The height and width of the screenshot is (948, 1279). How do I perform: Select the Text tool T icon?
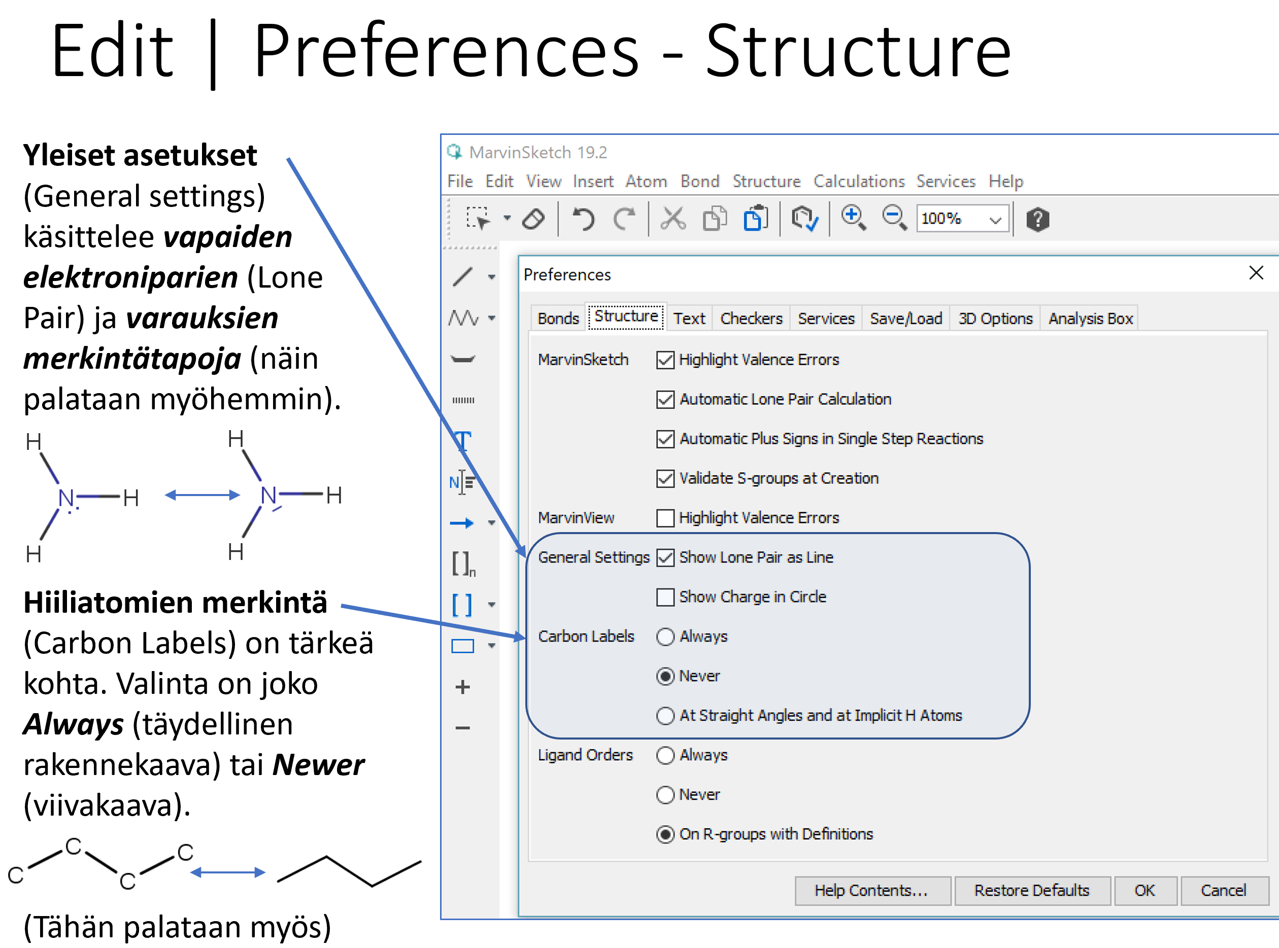(x=463, y=441)
